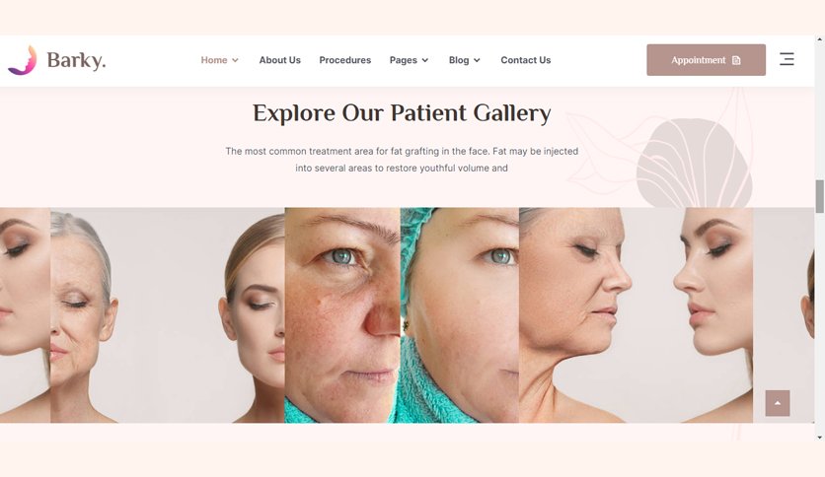825x477 pixels.
Task: Open the close-up face with reddened skin photo
Action: click(x=342, y=315)
